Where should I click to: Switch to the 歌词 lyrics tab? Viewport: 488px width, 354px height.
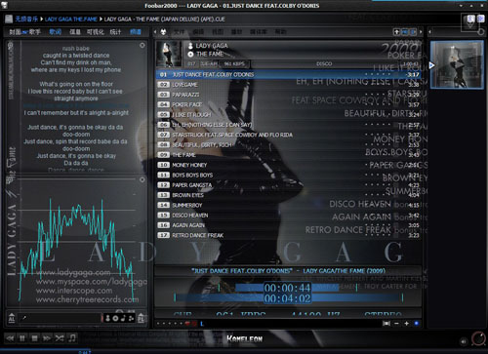[x=55, y=31]
